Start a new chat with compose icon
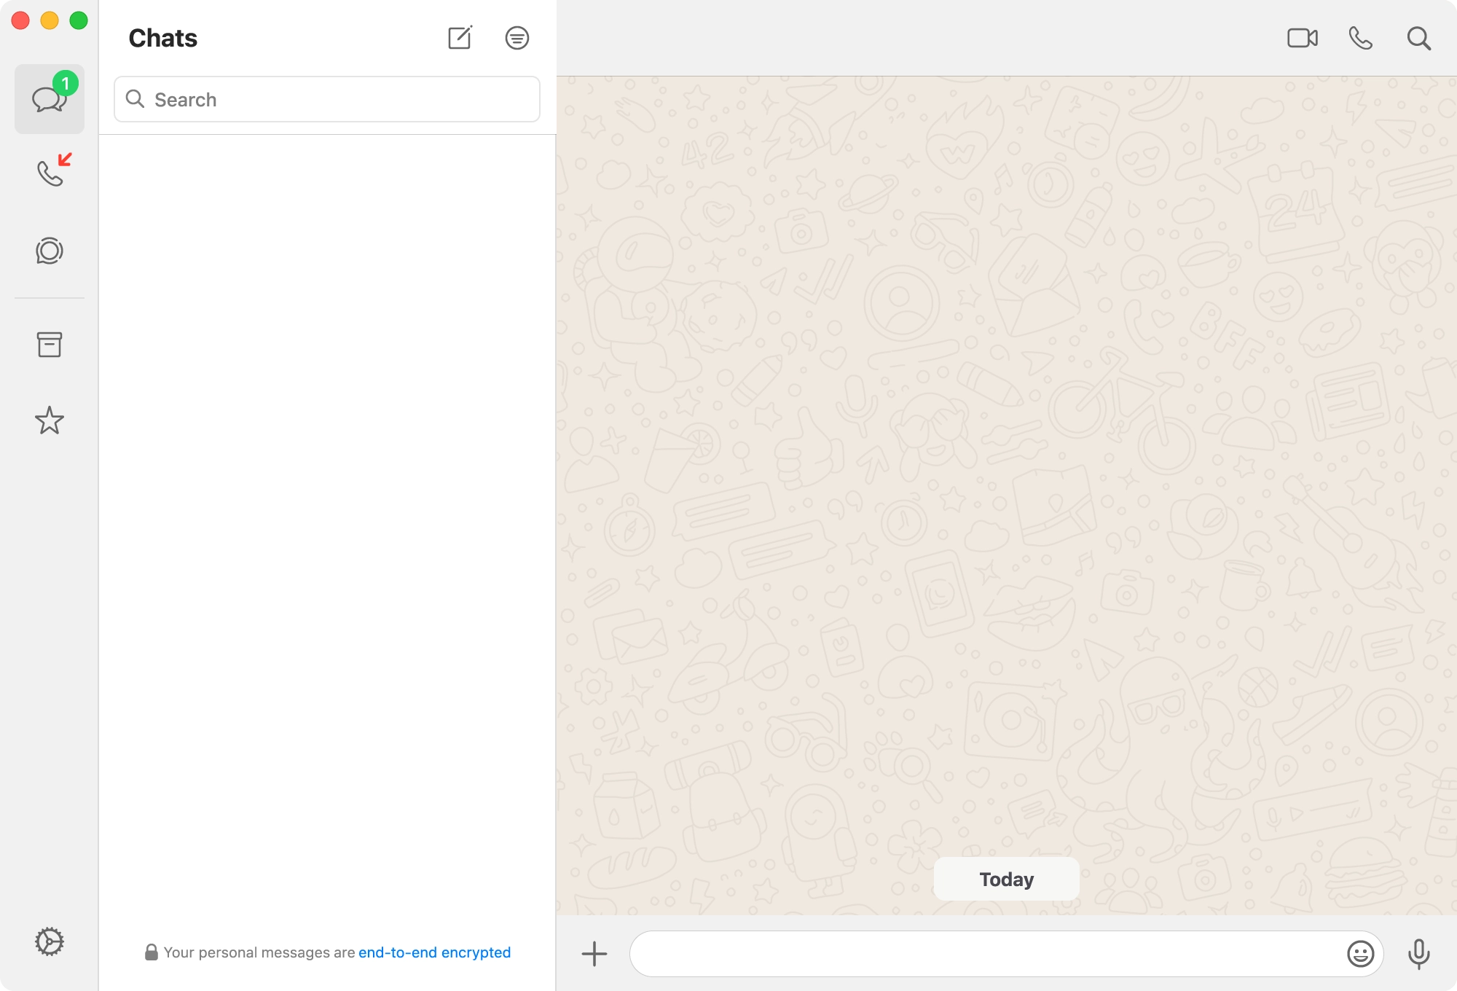Screen dimensions: 1457x991 coord(460,38)
